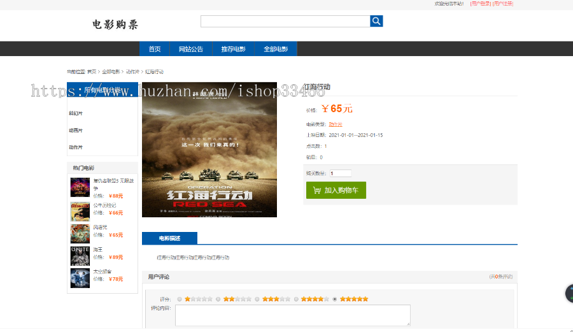Click the 加入购物车 add-to-cart button

click(336, 190)
